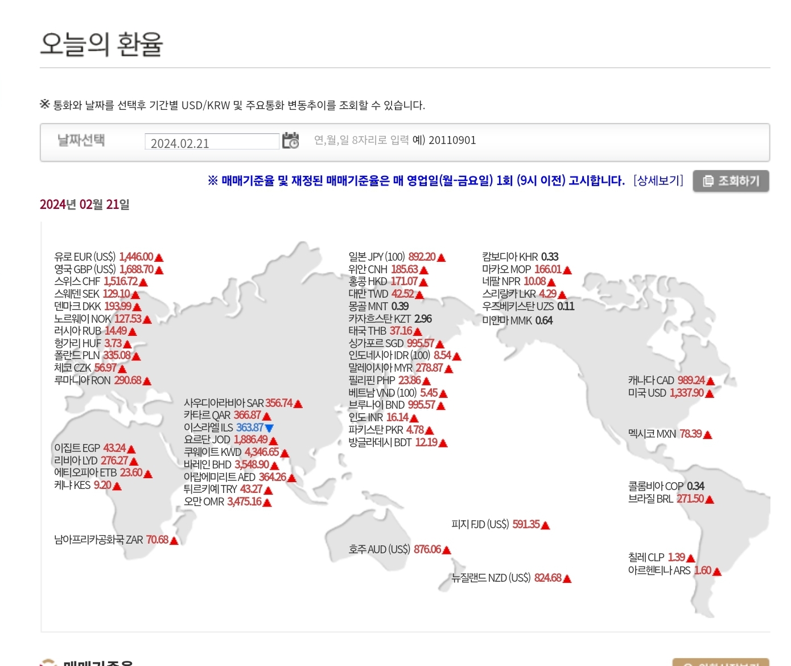
Task: Select 호주 AUD rate 876.06
Action: [x=427, y=550]
